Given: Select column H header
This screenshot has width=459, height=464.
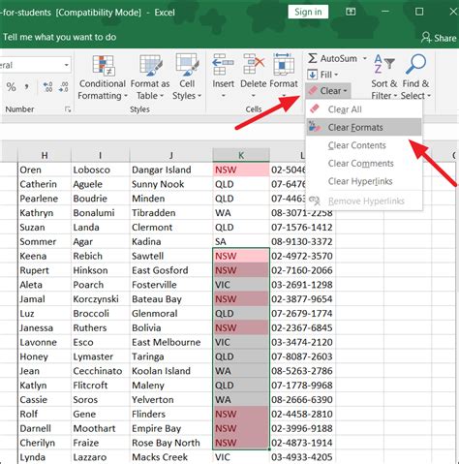Looking at the screenshot, I should (45, 155).
